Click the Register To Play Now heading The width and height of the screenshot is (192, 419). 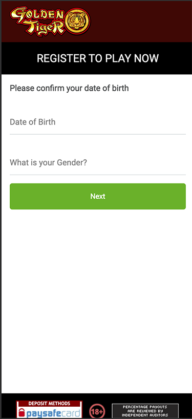(98, 58)
